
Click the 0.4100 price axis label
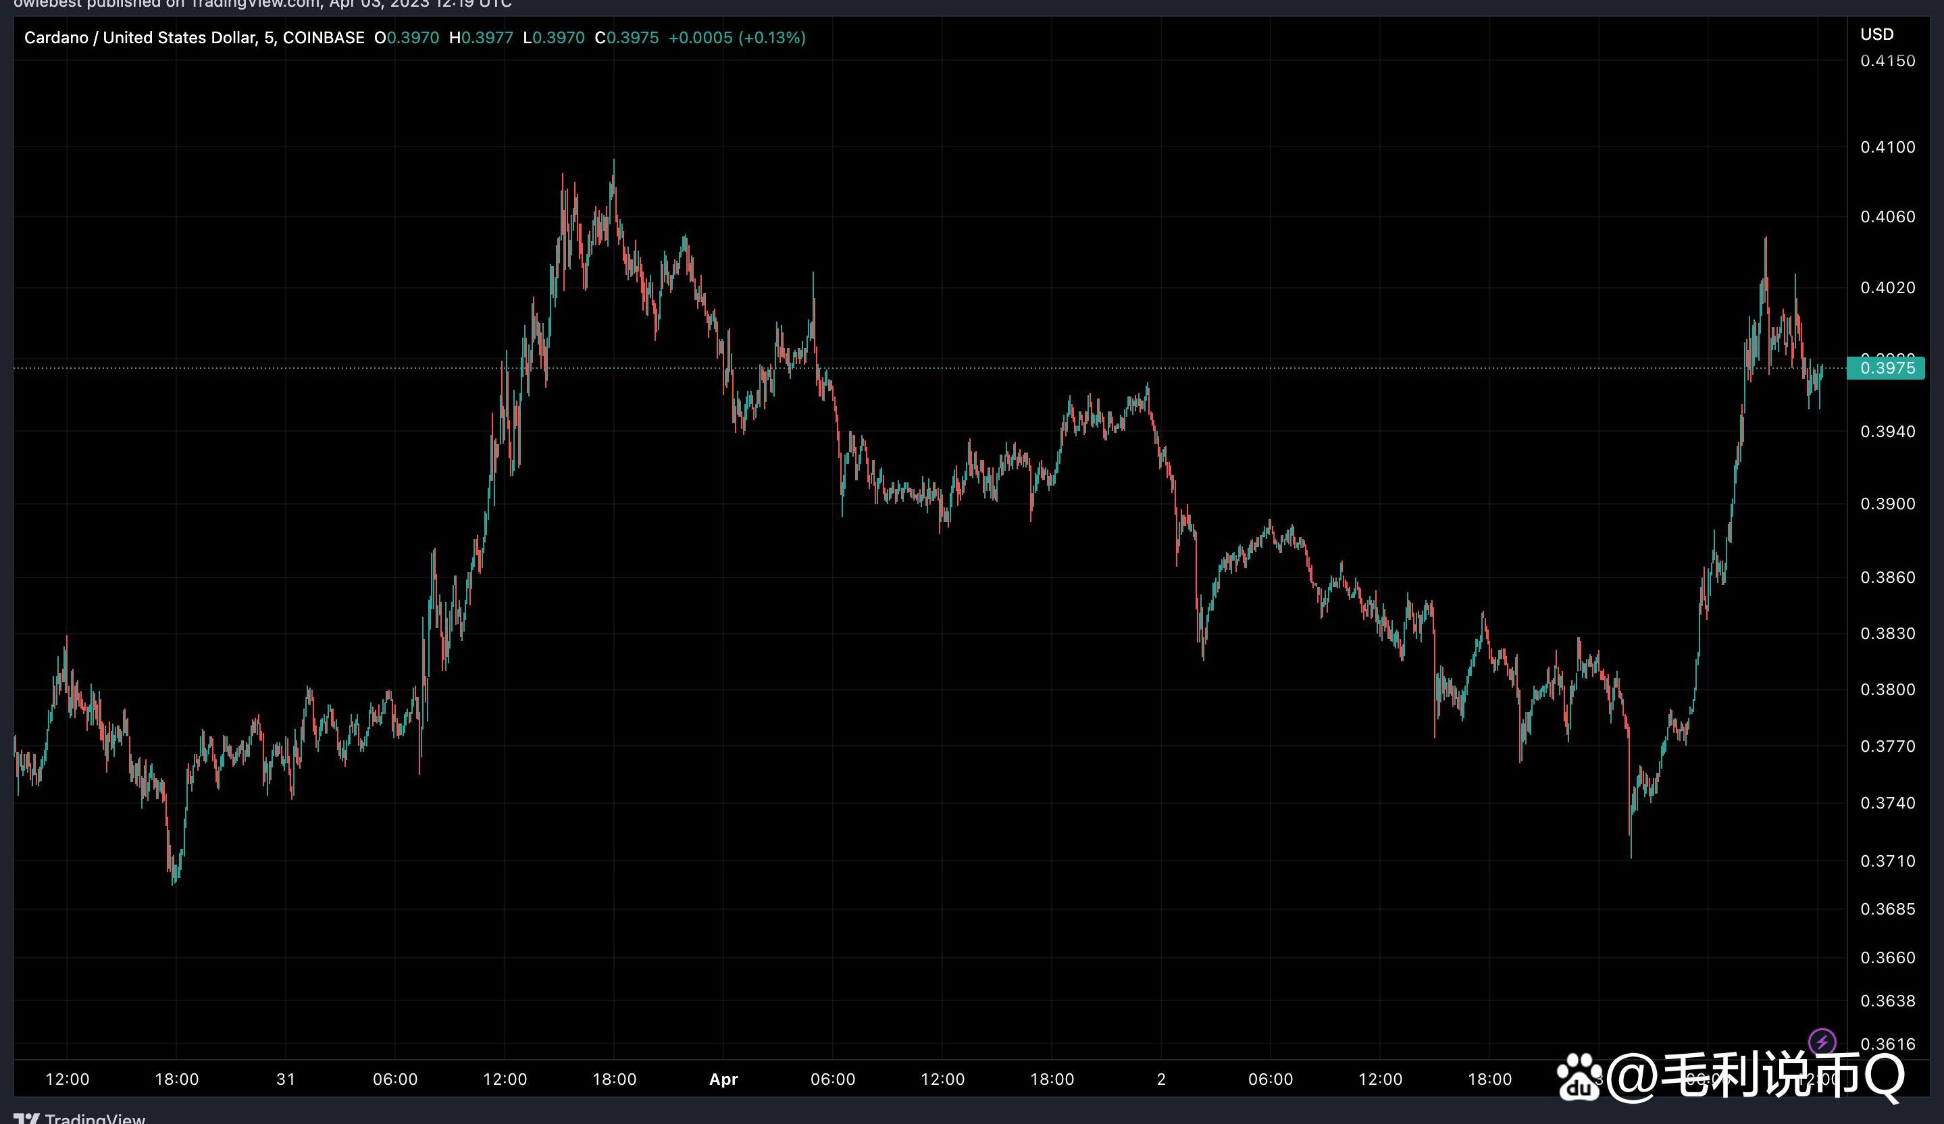click(x=1888, y=147)
